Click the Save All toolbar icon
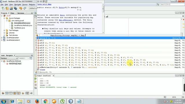This screenshot has width=185, height=104. click(x=15, y=8)
